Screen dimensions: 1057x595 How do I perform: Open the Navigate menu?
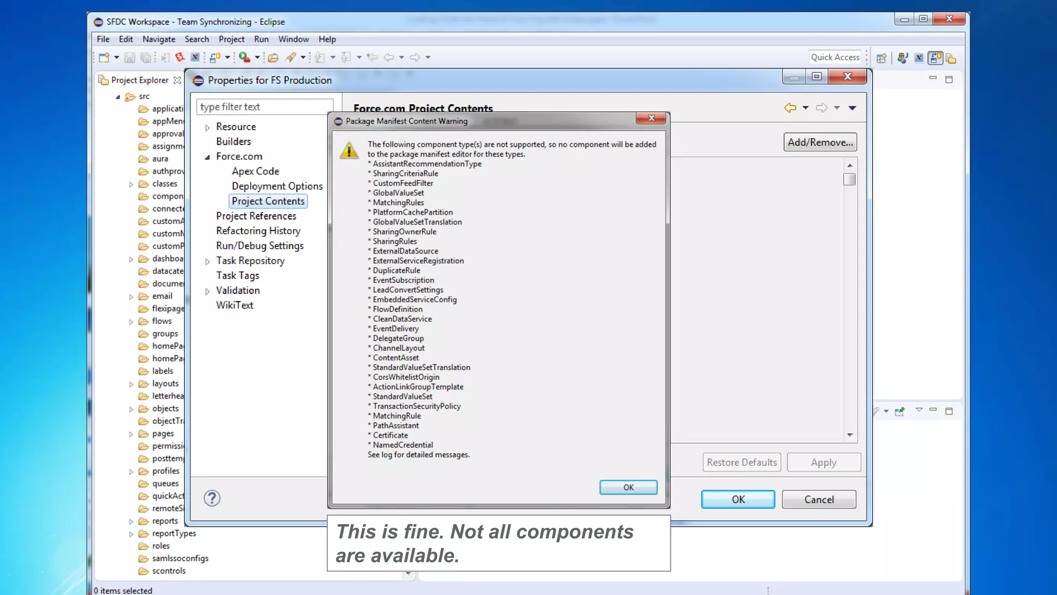coord(158,39)
